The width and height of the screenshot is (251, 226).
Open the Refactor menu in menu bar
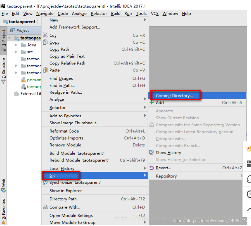point(99,13)
